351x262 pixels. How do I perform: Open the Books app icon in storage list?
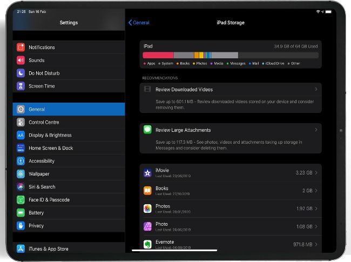pos(147,191)
